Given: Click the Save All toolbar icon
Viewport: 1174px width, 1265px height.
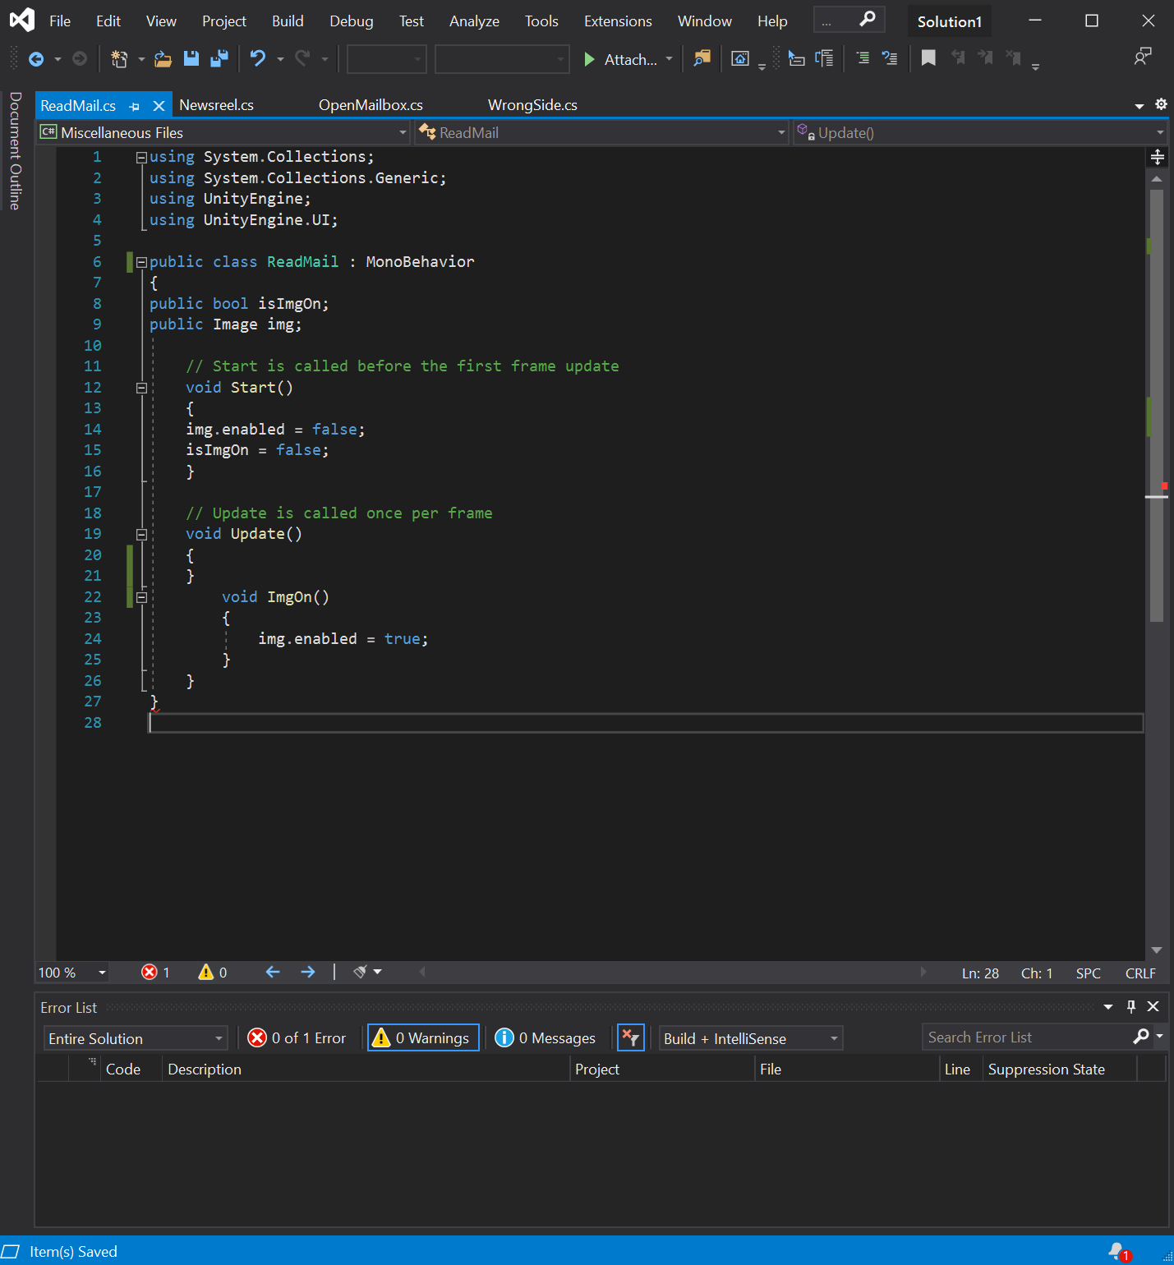Looking at the screenshot, I should (x=219, y=58).
